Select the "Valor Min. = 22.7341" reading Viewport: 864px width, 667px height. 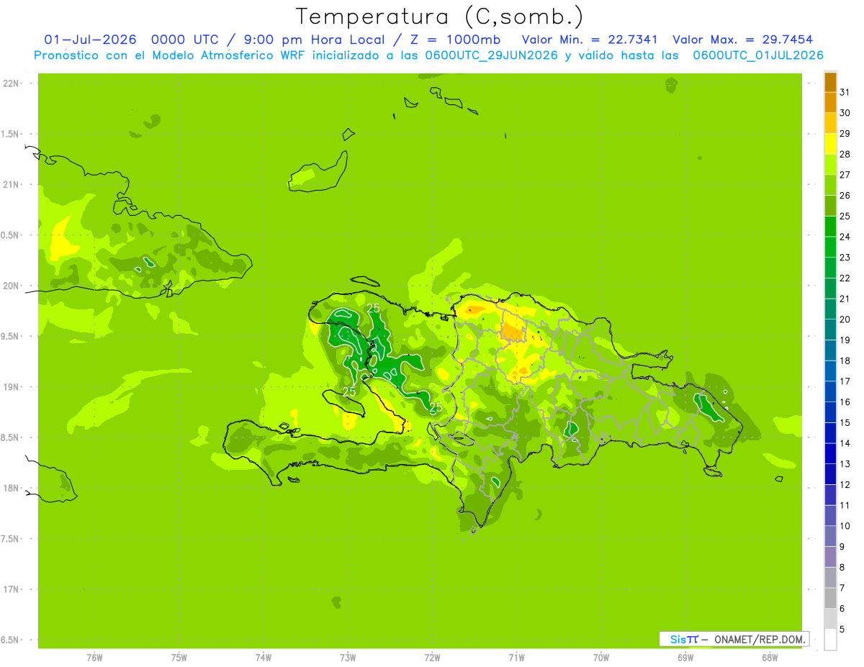pyautogui.click(x=590, y=40)
